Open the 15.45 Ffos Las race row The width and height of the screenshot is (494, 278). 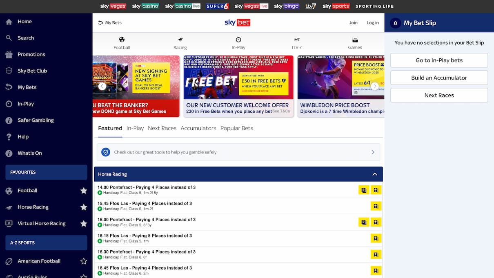pos(238,206)
